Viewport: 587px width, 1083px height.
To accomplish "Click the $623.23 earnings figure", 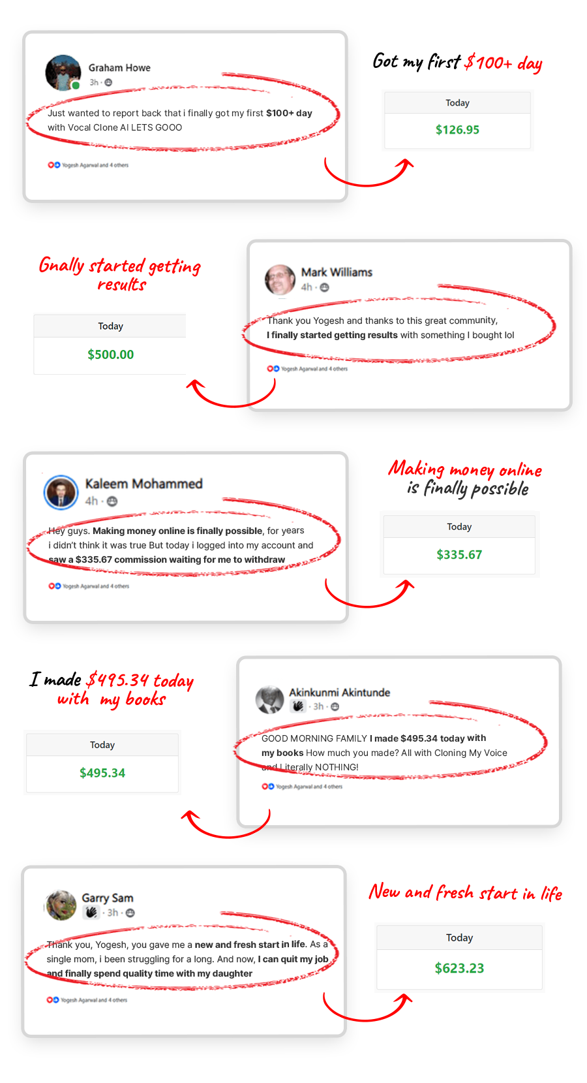I will pos(459,968).
